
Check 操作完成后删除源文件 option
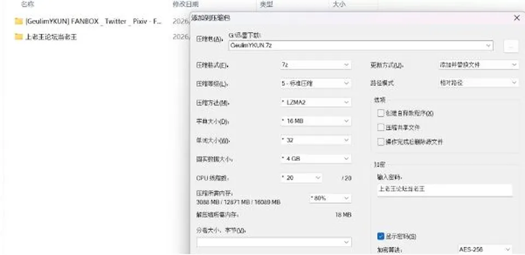381,142
